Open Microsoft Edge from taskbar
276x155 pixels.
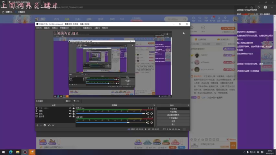tap(11, 152)
